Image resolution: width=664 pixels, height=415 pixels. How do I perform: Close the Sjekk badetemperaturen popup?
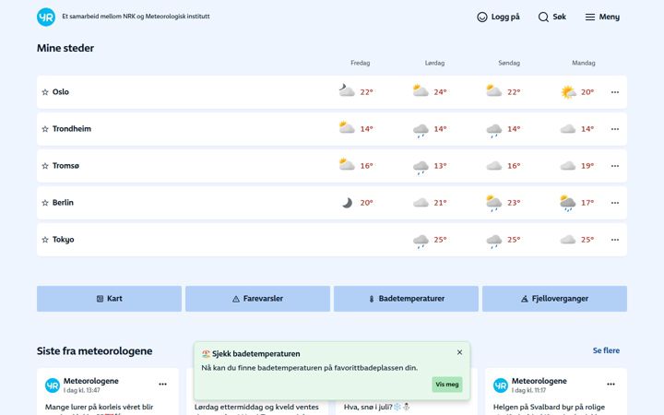(x=459, y=352)
